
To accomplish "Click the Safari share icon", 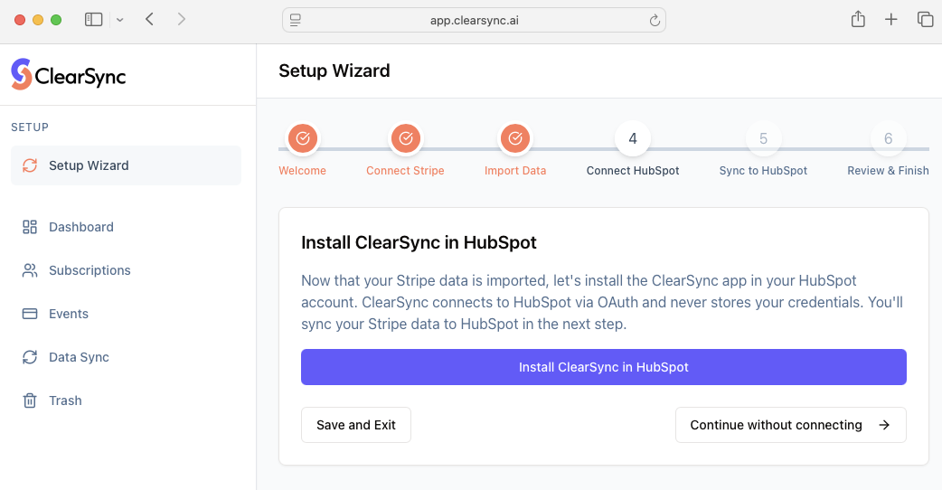I will point(858,19).
